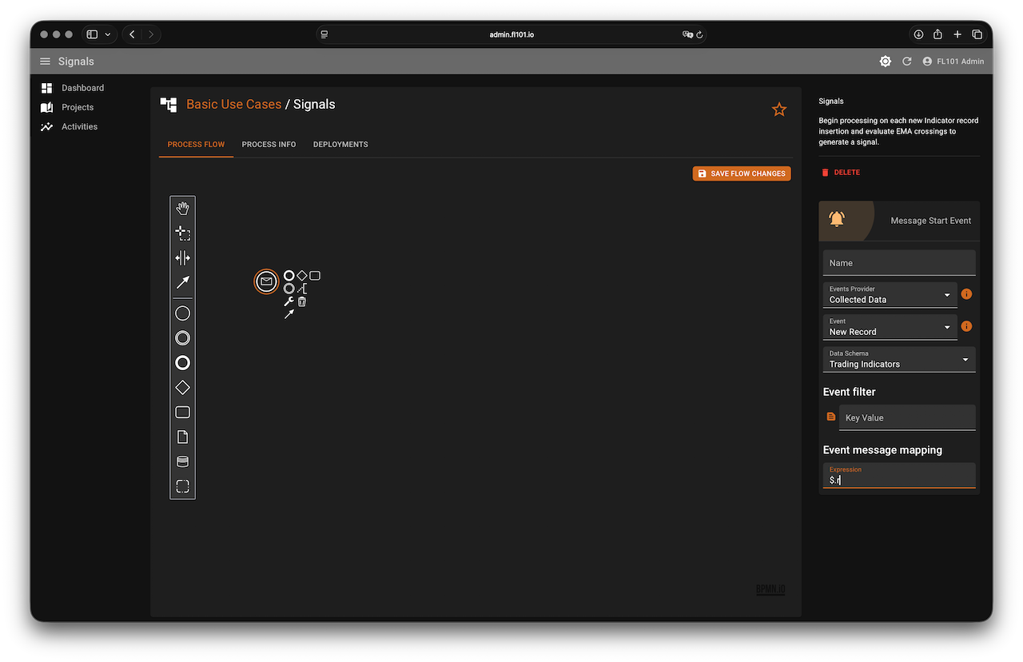This screenshot has height=662, width=1023.
Task: Click the wrench Change Type icon
Action: tap(289, 301)
